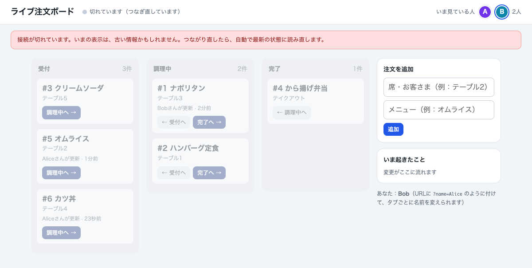The height and width of the screenshot is (268, 532).
Task: Click the 完了 column header
Action: [274, 69]
